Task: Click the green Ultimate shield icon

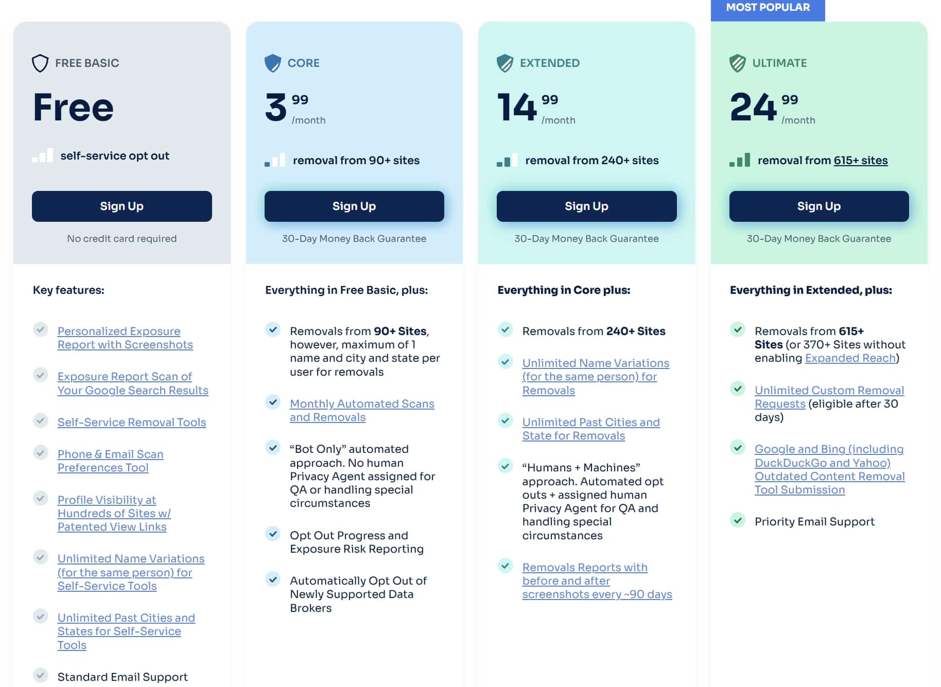Action: [738, 63]
